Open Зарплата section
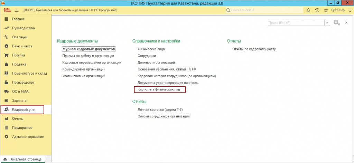354x163 pixels. pos(26,100)
